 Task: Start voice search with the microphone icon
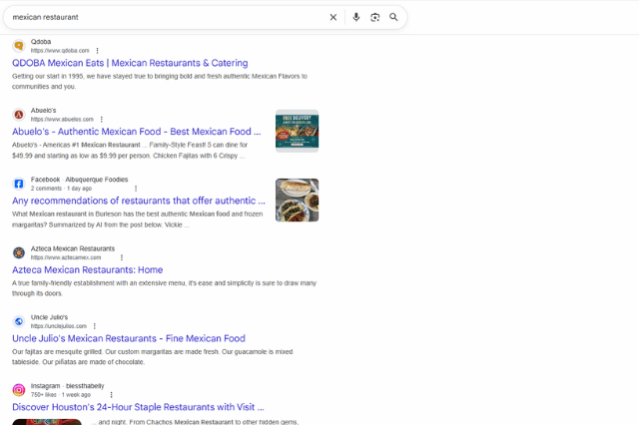(356, 17)
